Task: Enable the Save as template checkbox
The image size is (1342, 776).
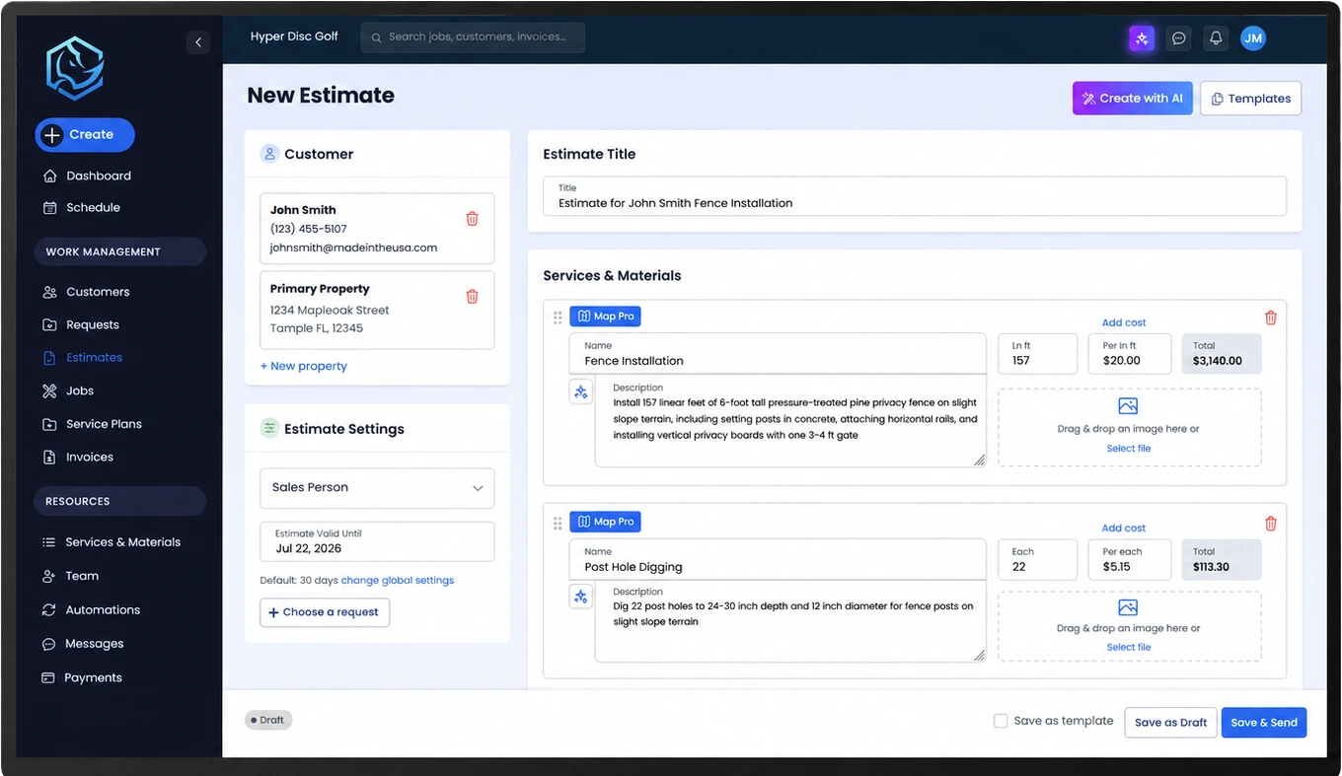Action: point(1001,721)
